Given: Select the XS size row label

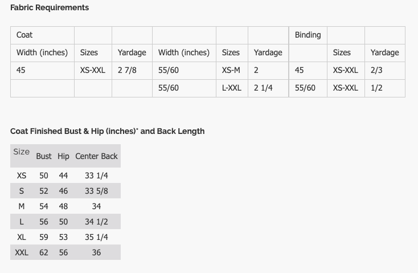Looking at the screenshot, I should click(x=22, y=176).
